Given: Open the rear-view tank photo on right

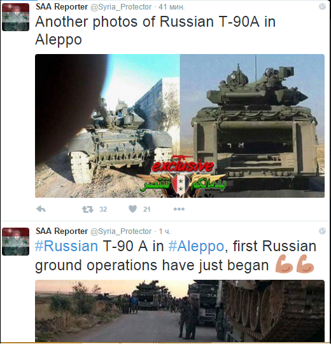Looking at the screenshot, I should click(x=252, y=126).
